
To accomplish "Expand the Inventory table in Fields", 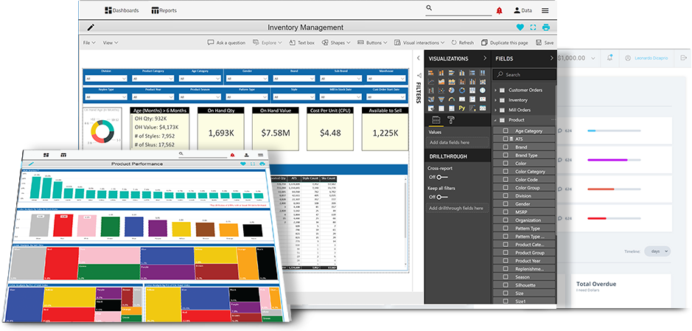I will coord(496,100).
